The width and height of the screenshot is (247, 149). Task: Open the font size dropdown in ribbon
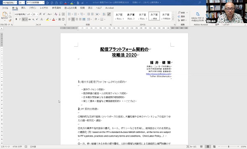click(37, 14)
